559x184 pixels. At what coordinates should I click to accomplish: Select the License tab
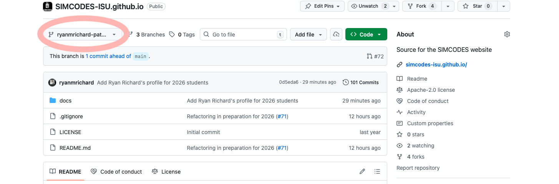(166, 172)
